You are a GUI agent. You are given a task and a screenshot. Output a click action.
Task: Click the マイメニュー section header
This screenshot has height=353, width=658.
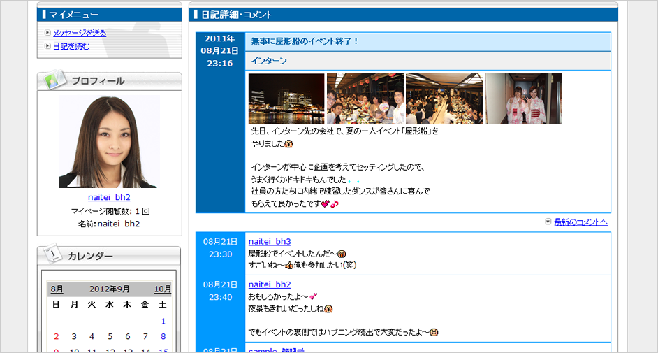[110, 15]
